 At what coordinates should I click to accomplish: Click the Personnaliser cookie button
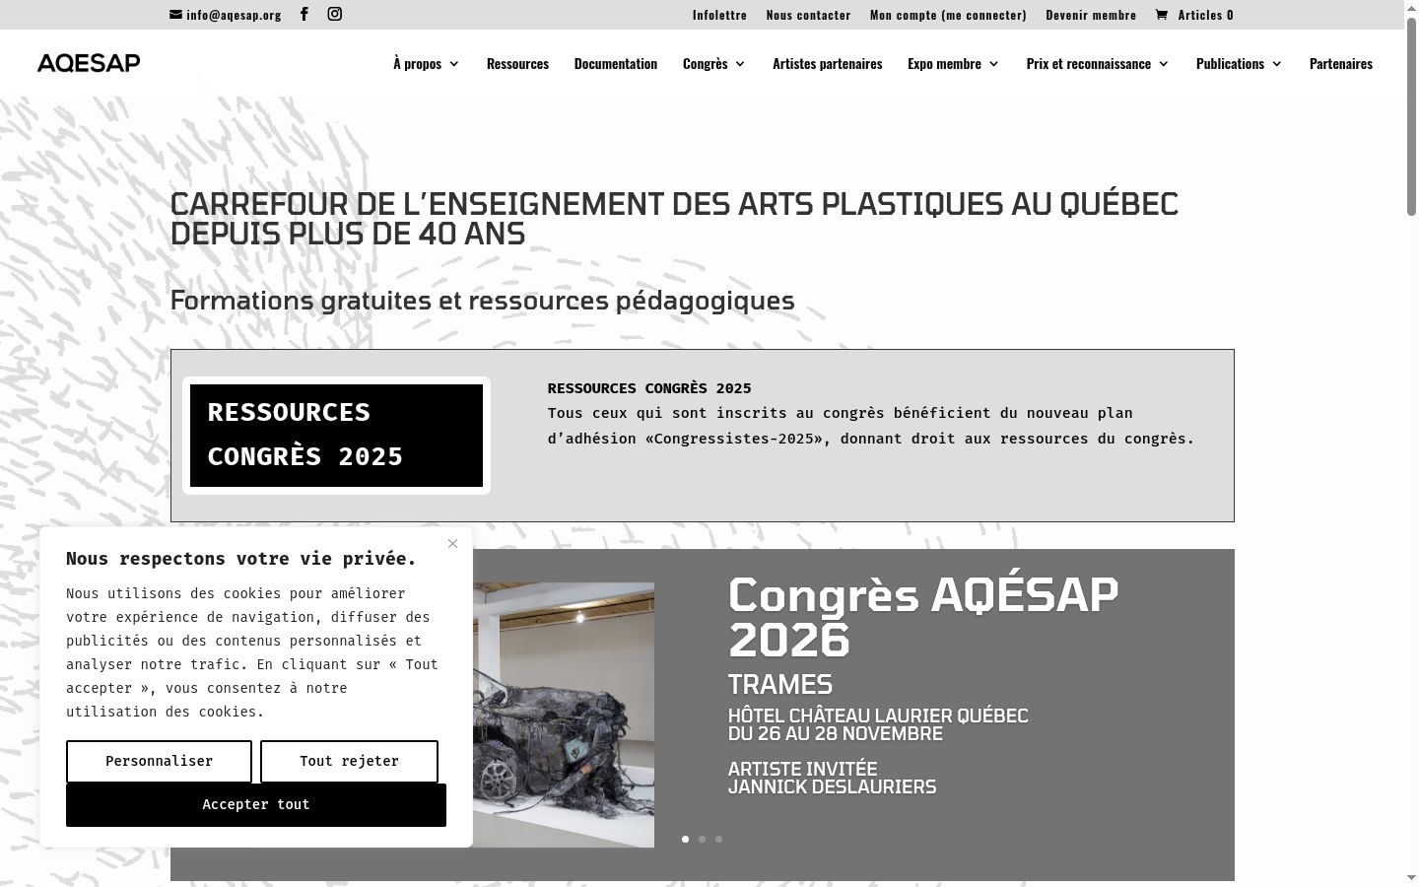159,761
